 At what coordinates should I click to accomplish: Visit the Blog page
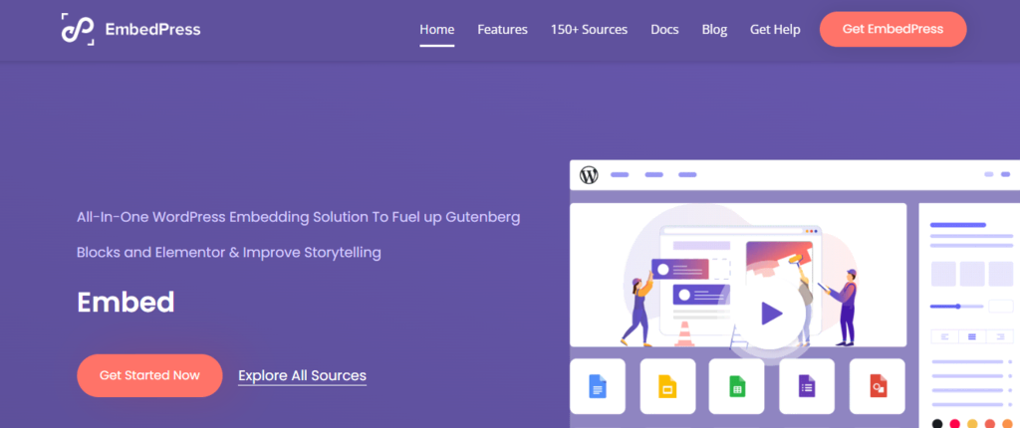click(x=714, y=30)
